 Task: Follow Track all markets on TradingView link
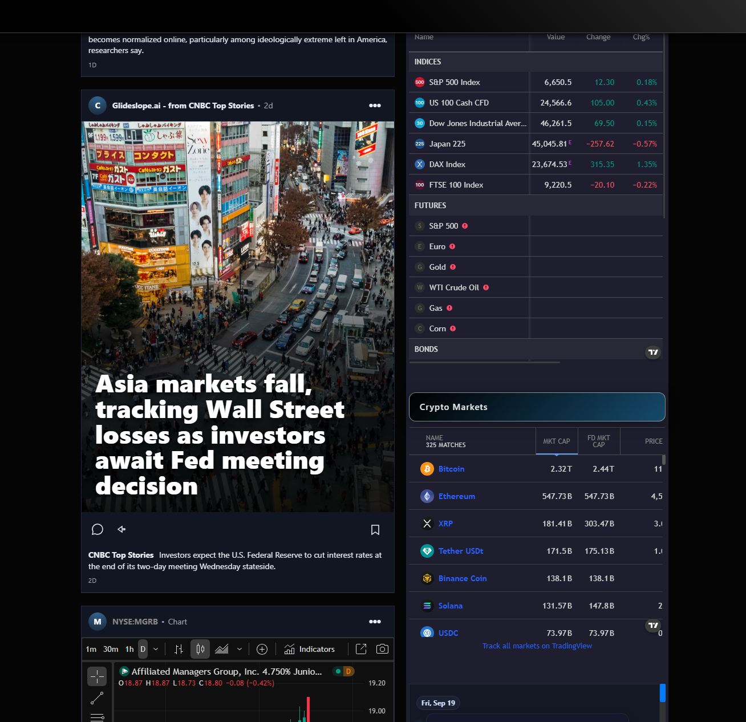tap(537, 646)
